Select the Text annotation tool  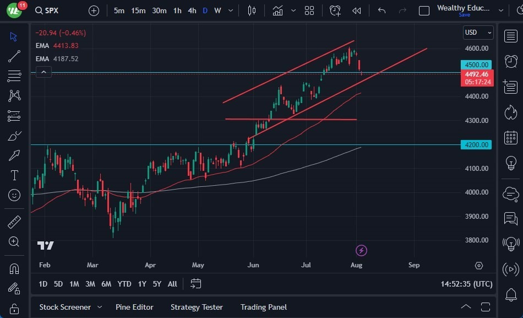[x=14, y=175]
